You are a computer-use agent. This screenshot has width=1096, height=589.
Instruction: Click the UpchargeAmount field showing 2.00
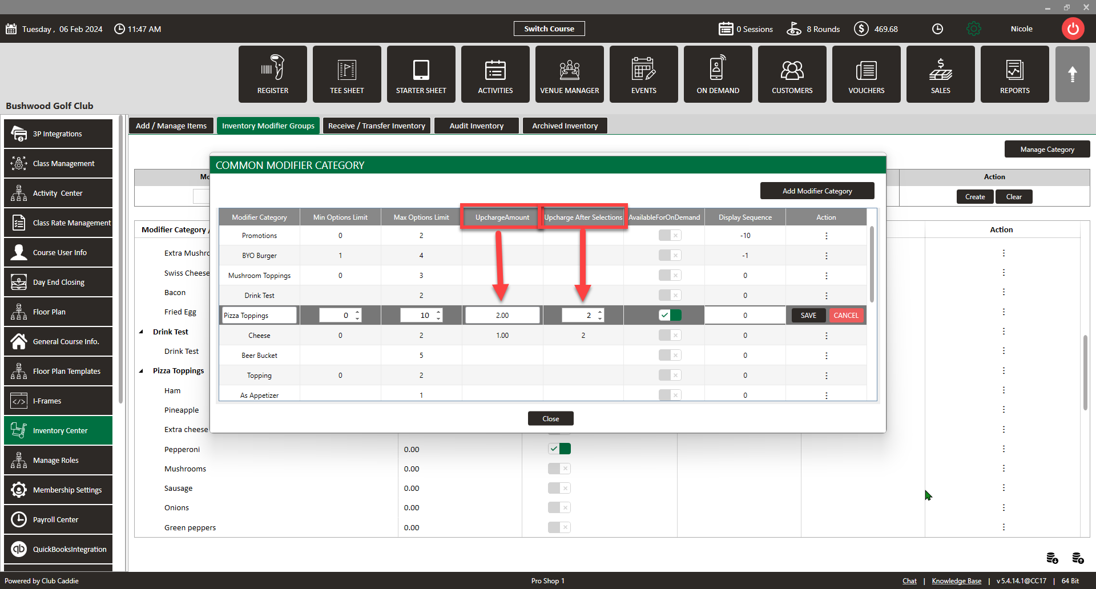pyautogui.click(x=502, y=316)
